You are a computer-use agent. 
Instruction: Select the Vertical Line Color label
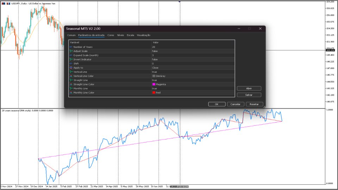coord(83,76)
